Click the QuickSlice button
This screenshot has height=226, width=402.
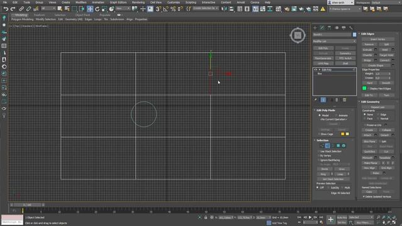369,152
